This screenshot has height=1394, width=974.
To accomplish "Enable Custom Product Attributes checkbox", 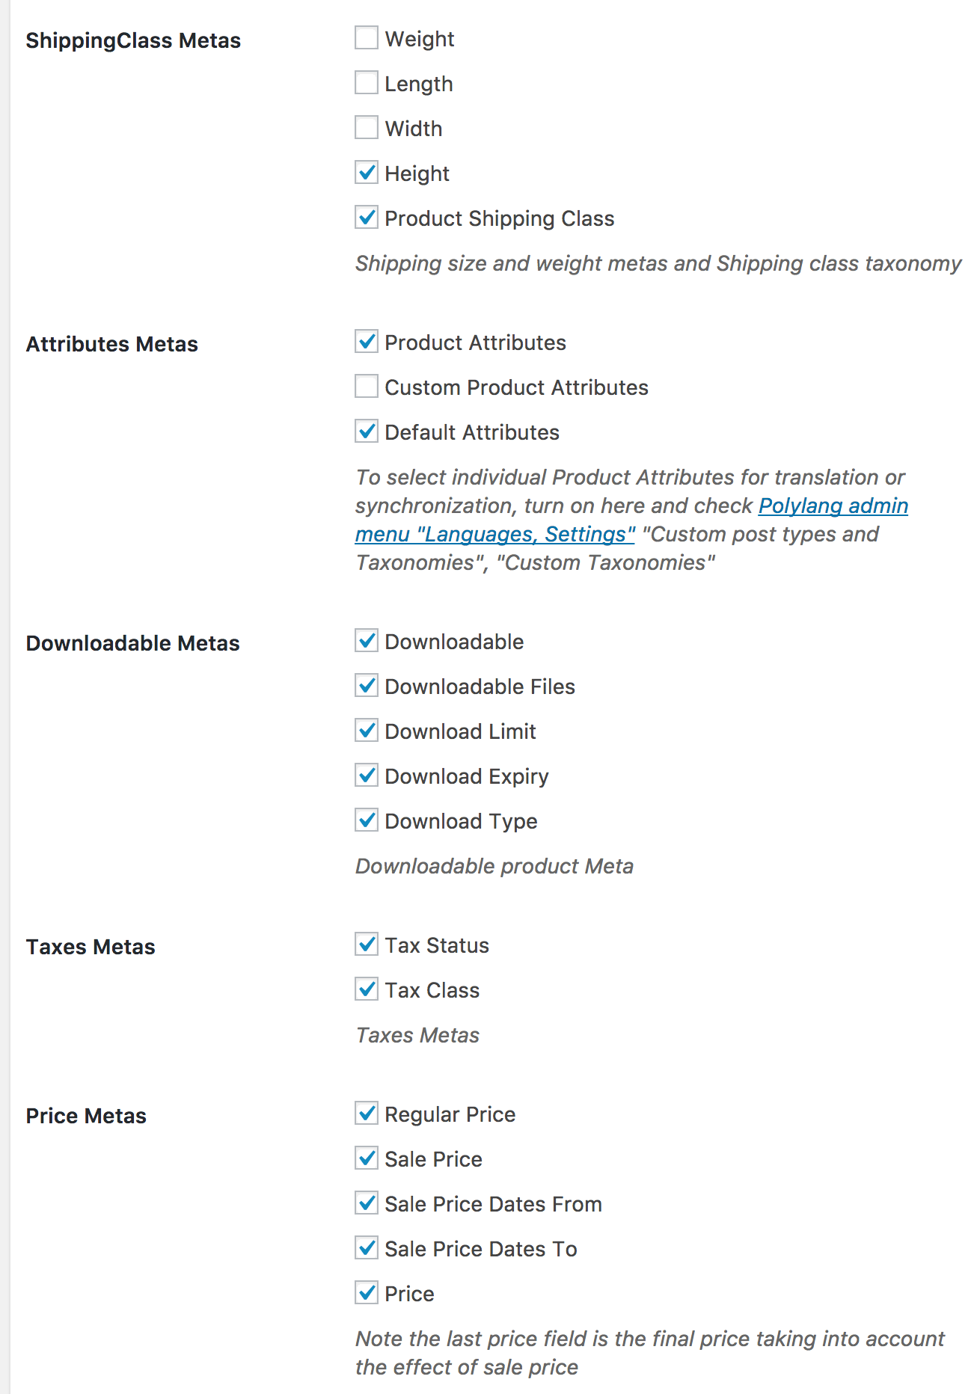I will tap(367, 387).
